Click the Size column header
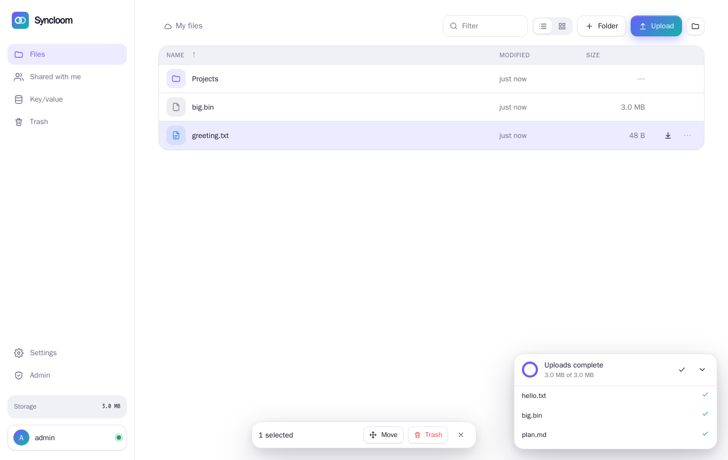Screen dimensions: 728x460 click(593, 55)
